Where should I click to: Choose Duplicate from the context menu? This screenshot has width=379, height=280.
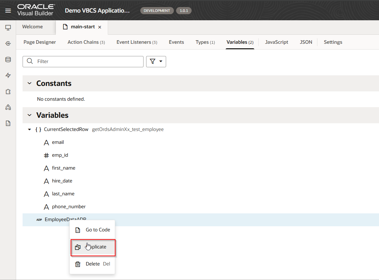coord(93,247)
